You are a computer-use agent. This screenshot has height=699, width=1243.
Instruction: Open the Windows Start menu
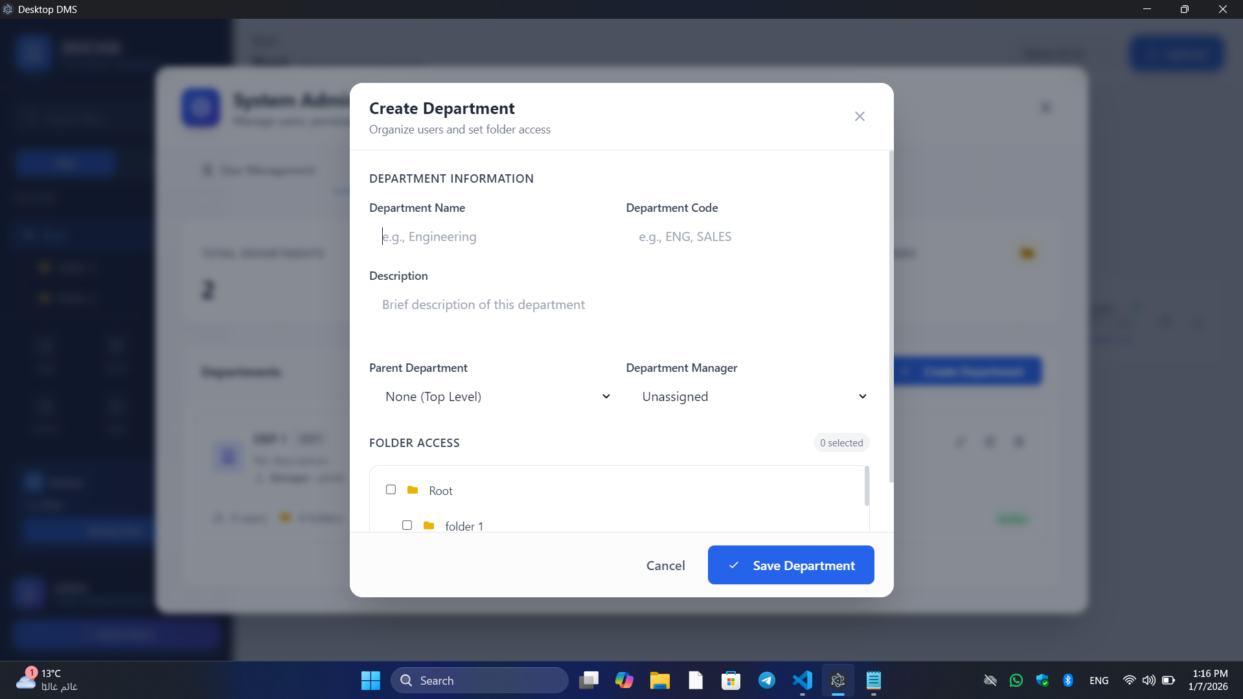tap(370, 680)
